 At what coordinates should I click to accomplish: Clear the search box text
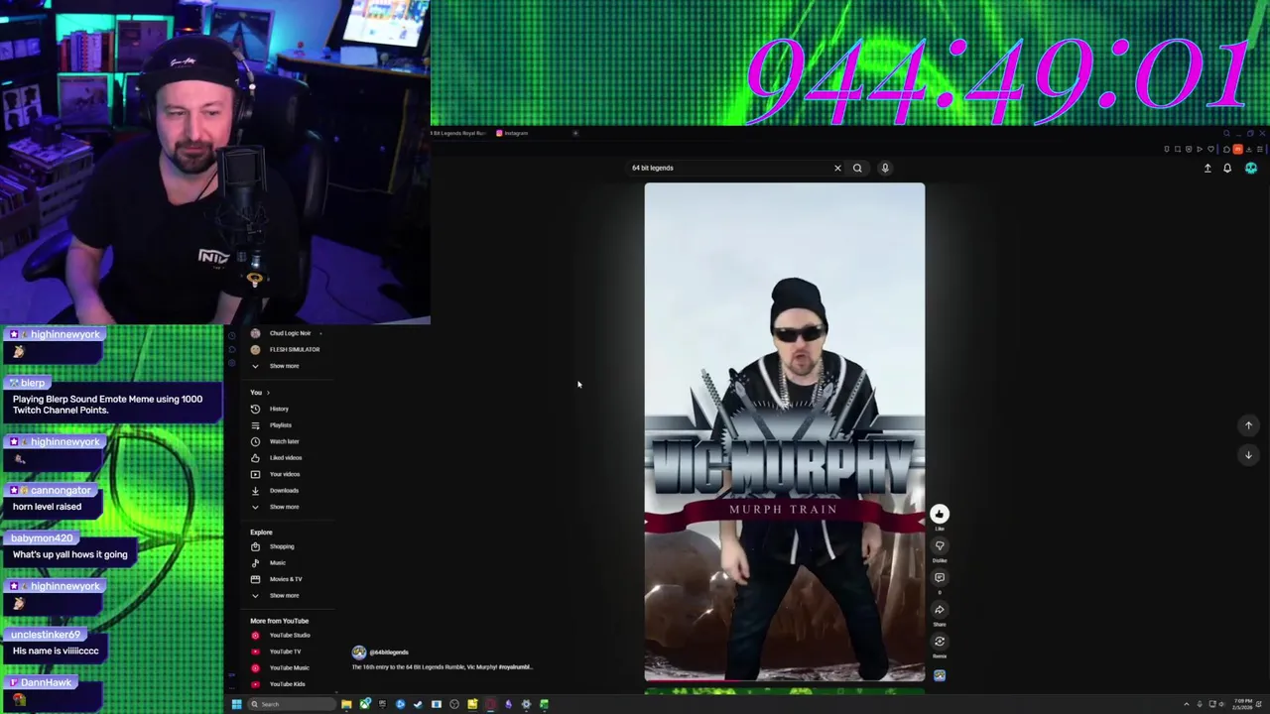837,168
